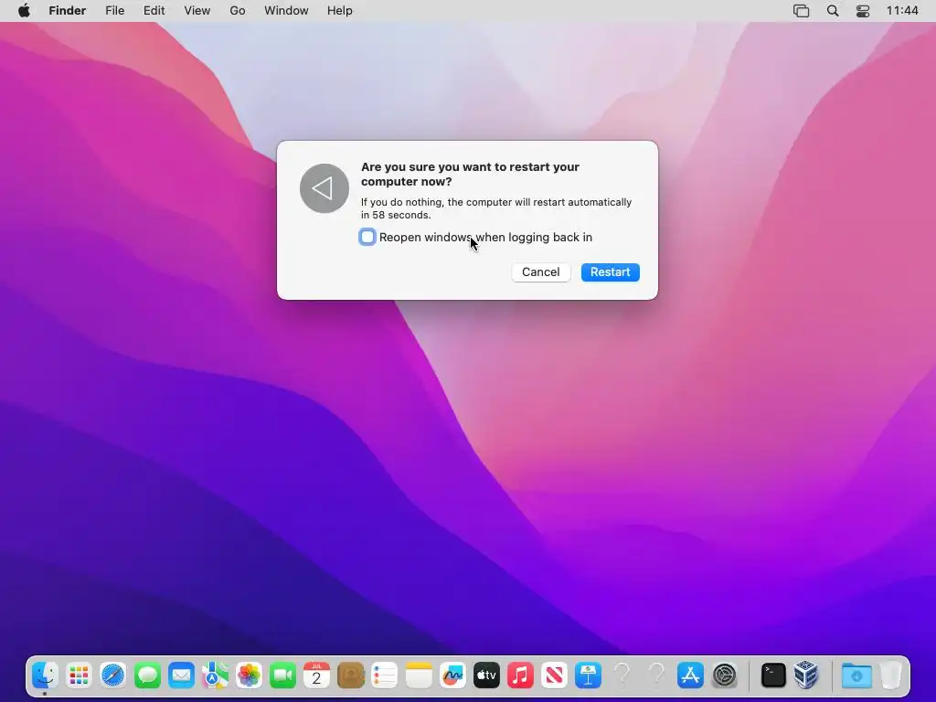Launch Freeform from the Dock

tap(452, 675)
